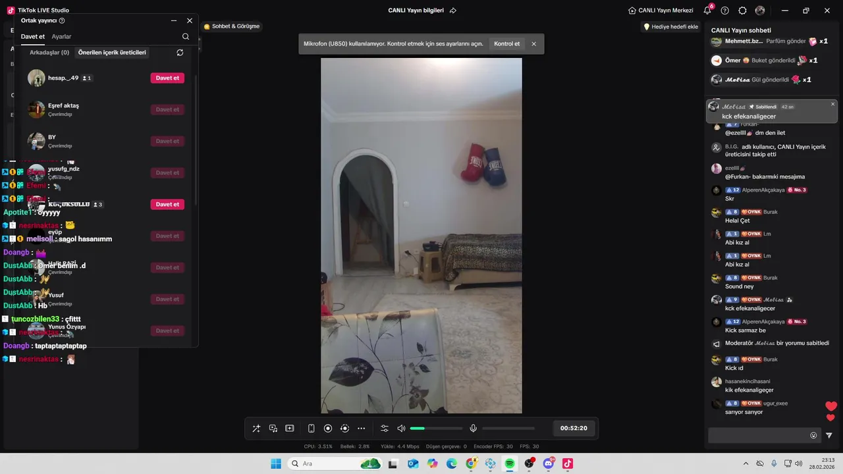Open Eşref aktaş profile avatar
Viewport: 843px width, 474px height.
(x=36, y=109)
